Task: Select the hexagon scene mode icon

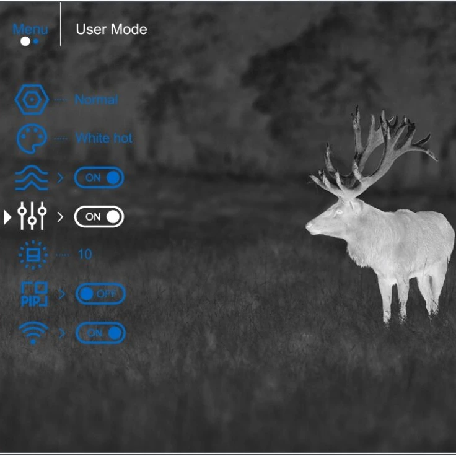Action: pyautogui.click(x=32, y=100)
